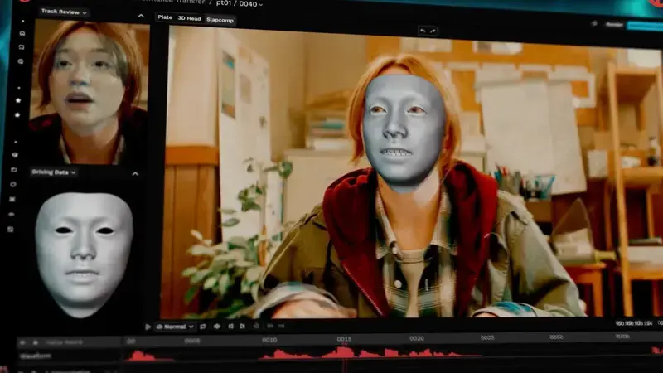Click the Render button at top right
This screenshot has width=663, height=373.
point(614,24)
